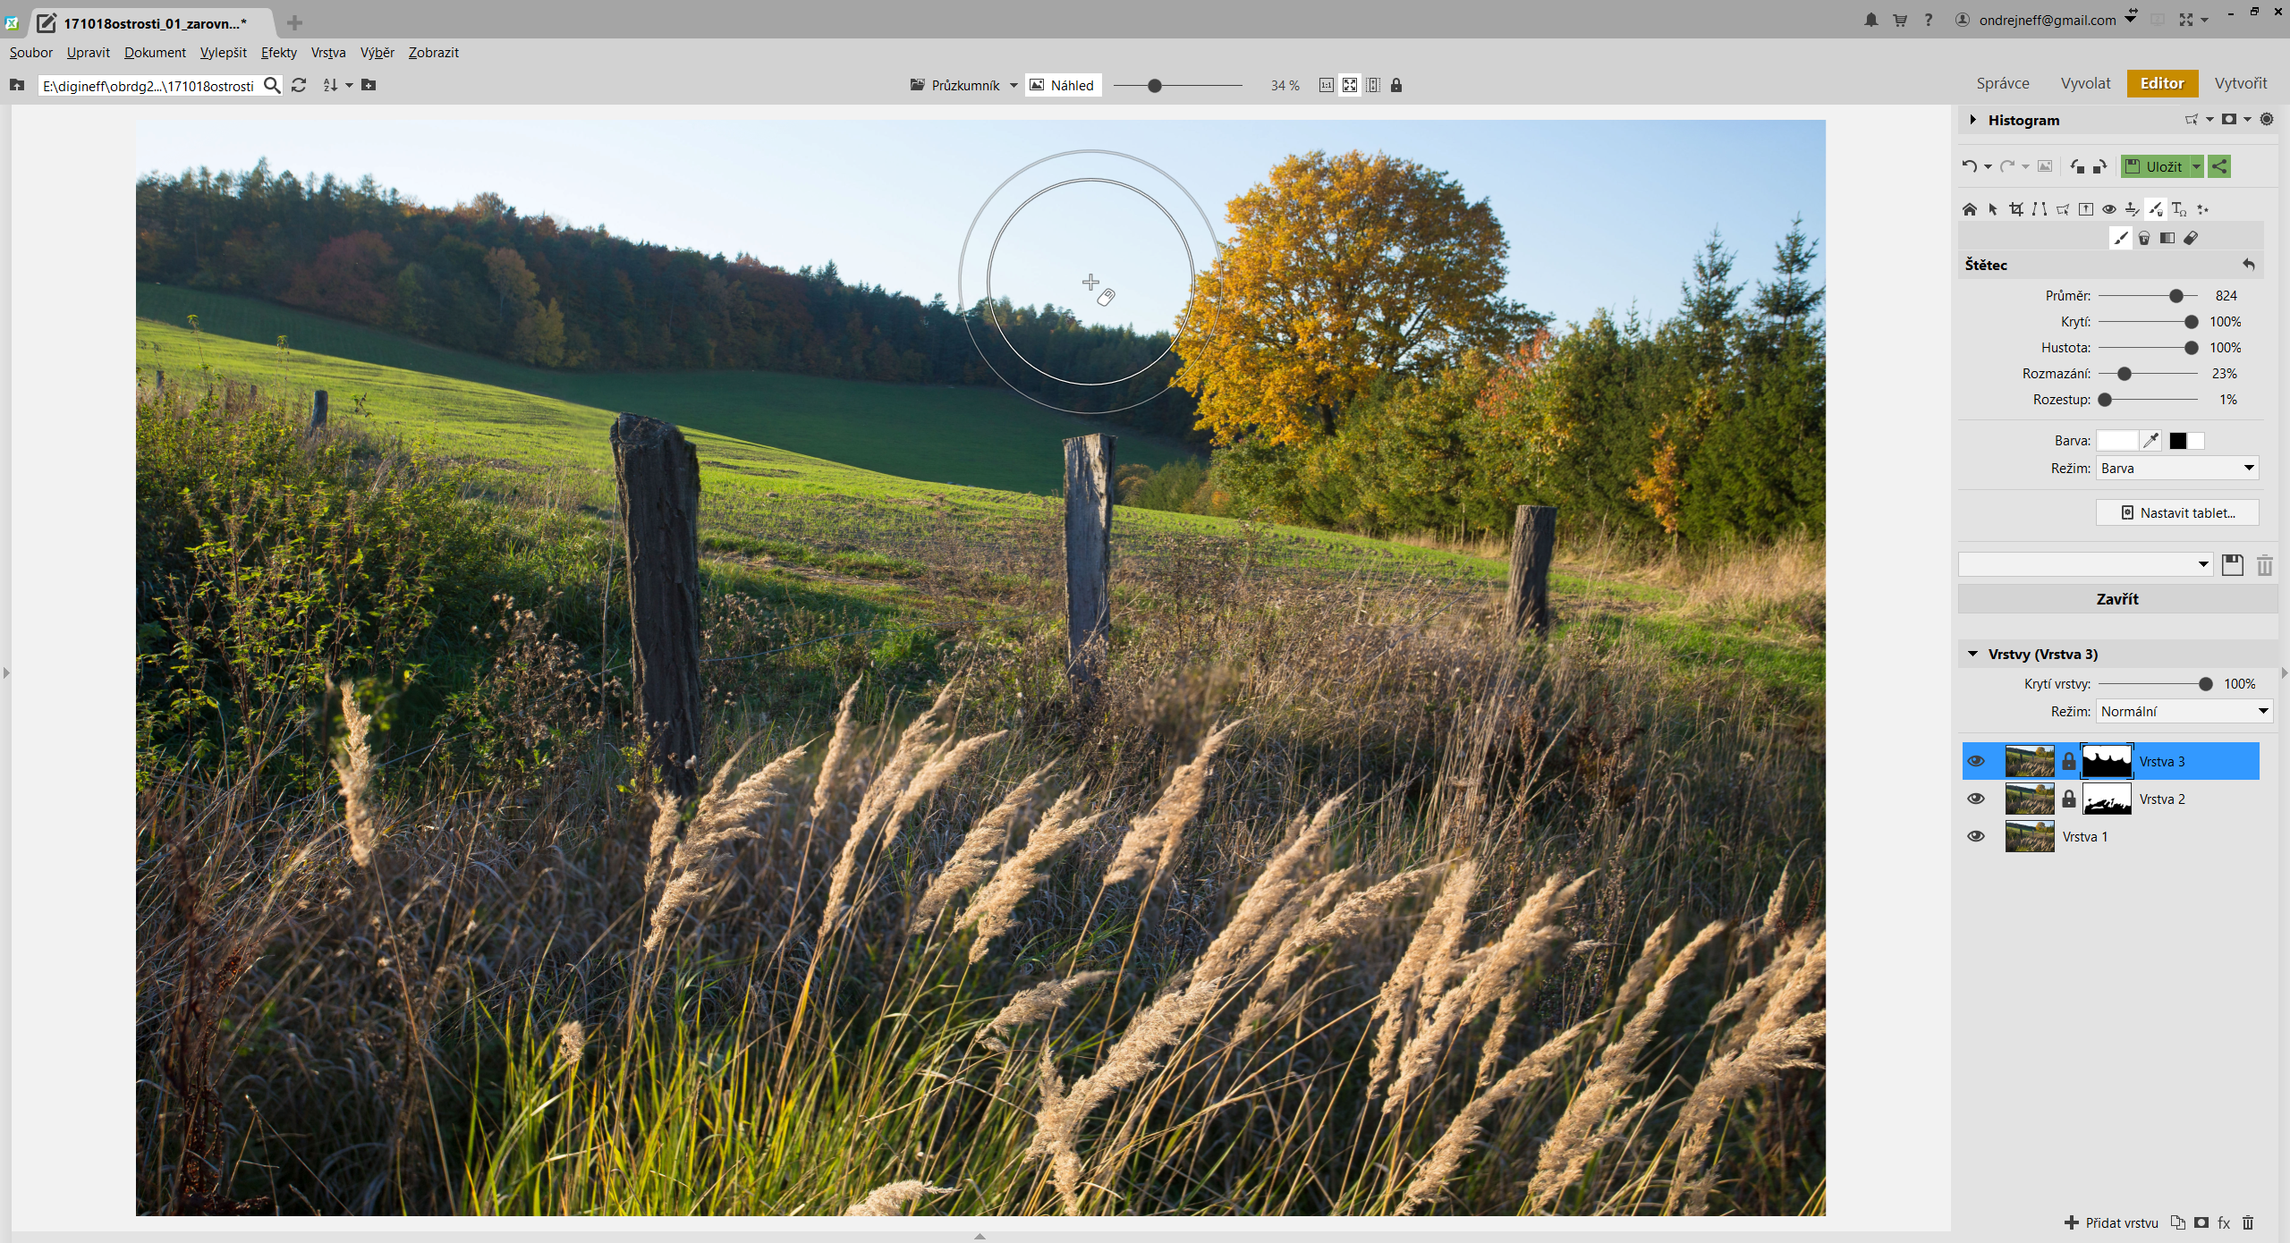2290x1243 pixels.
Task: Fit the image to the window
Action: [1349, 85]
